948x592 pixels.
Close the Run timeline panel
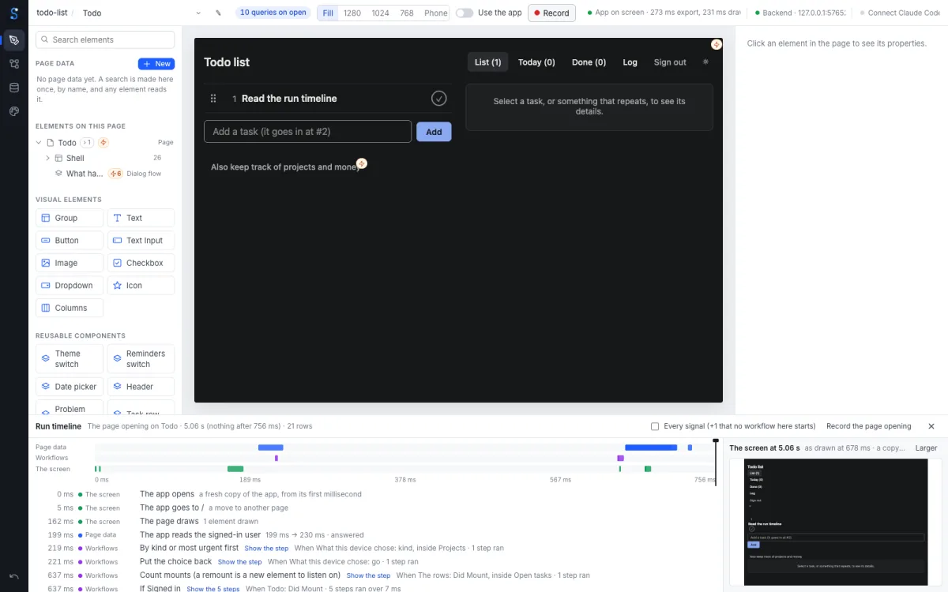click(931, 426)
